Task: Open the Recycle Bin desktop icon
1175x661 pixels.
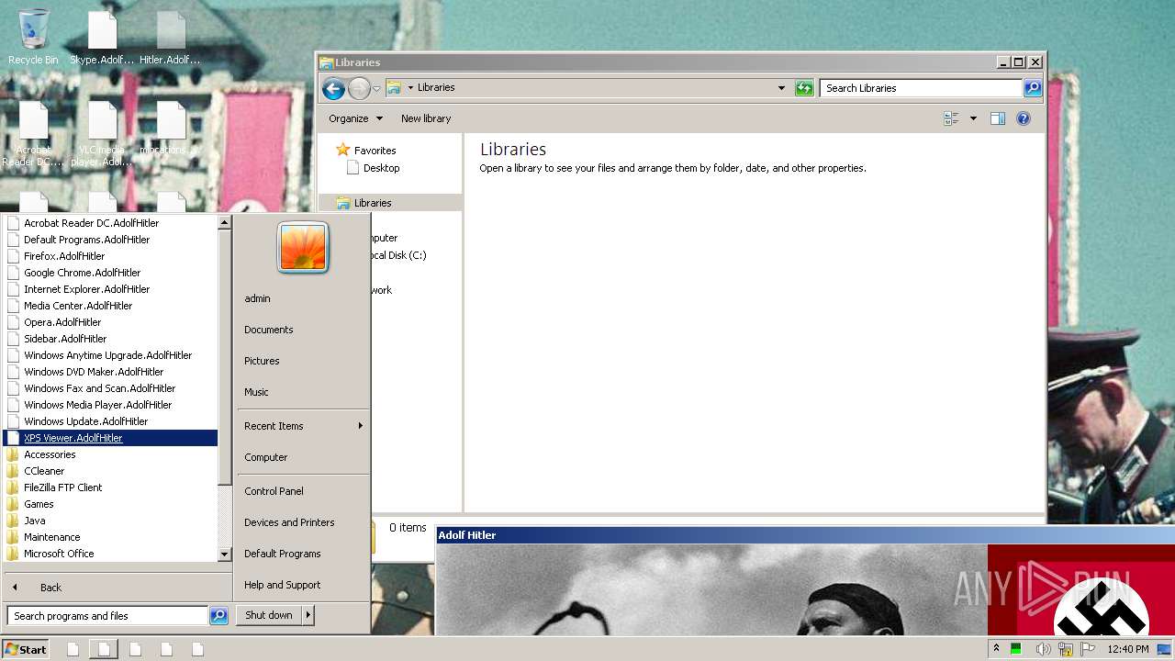Action: click(x=33, y=37)
